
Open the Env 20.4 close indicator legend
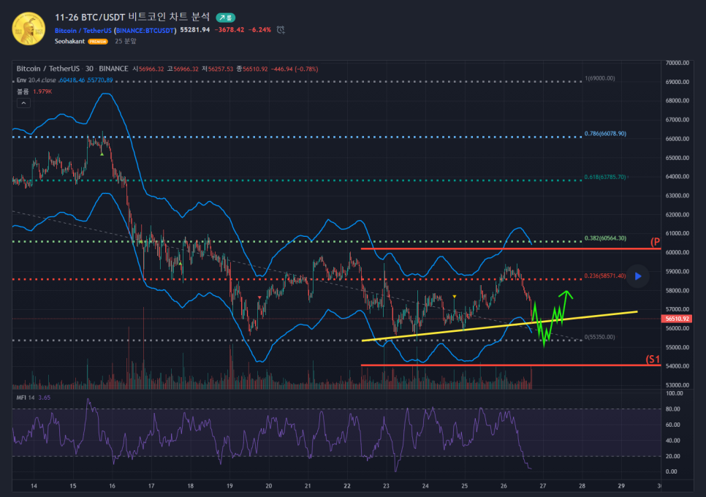point(37,79)
